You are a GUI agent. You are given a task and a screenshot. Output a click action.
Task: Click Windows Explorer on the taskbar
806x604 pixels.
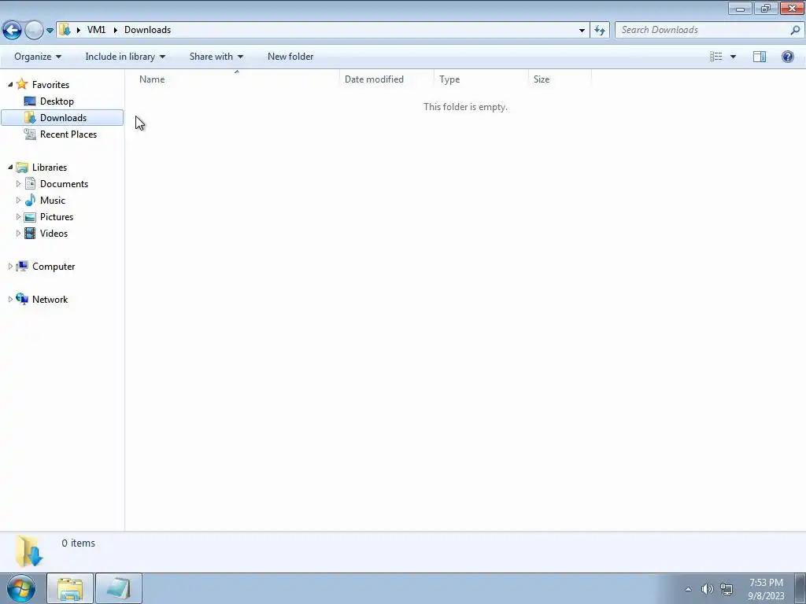pyautogui.click(x=70, y=588)
